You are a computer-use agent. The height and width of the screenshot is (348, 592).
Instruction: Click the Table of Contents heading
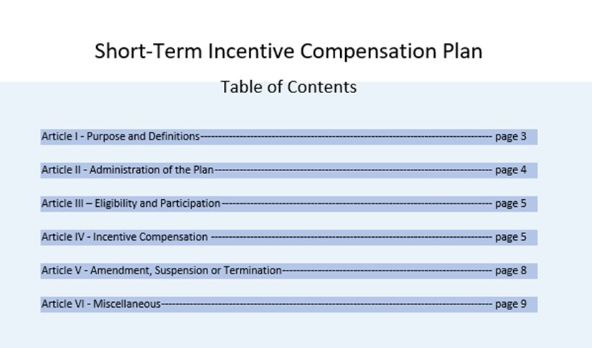tap(288, 87)
